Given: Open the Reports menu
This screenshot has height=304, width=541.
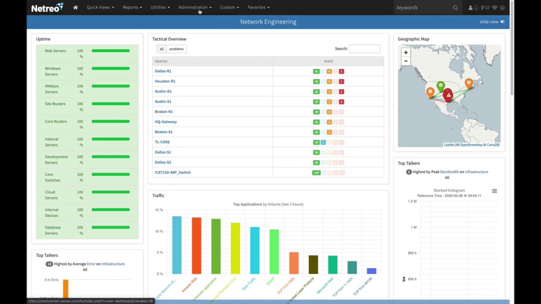Looking at the screenshot, I should 132,7.
